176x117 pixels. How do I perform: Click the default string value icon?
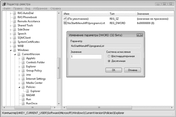[65, 19]
